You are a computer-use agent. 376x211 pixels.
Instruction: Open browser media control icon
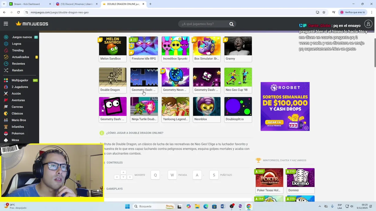(334, 12)
